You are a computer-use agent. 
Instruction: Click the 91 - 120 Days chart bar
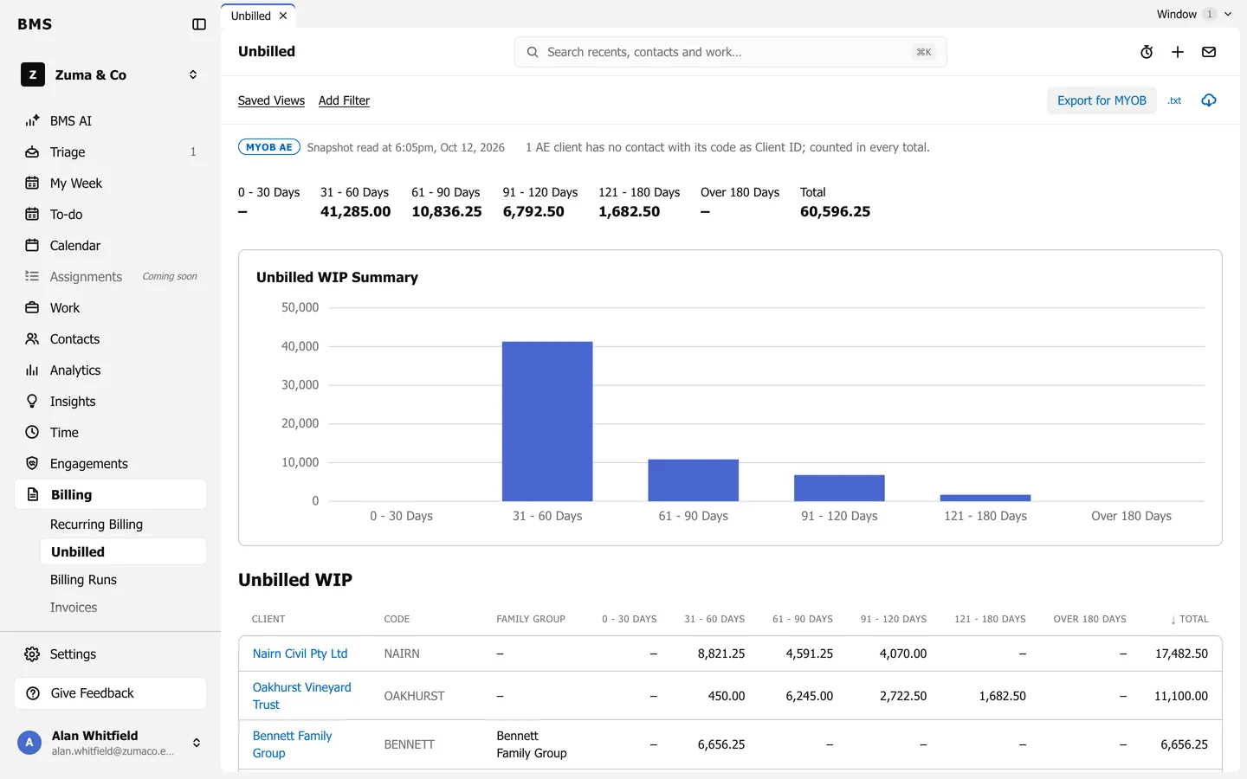839,488
